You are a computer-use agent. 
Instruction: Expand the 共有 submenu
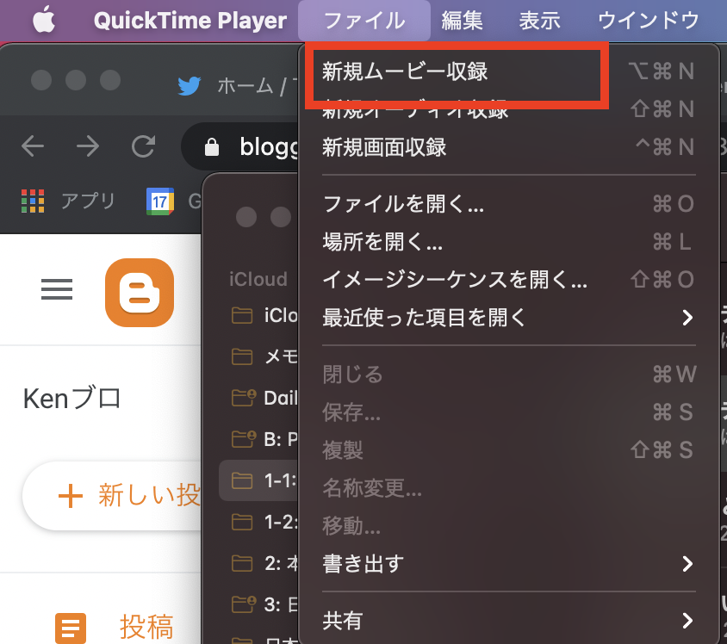tap(508, 621)
